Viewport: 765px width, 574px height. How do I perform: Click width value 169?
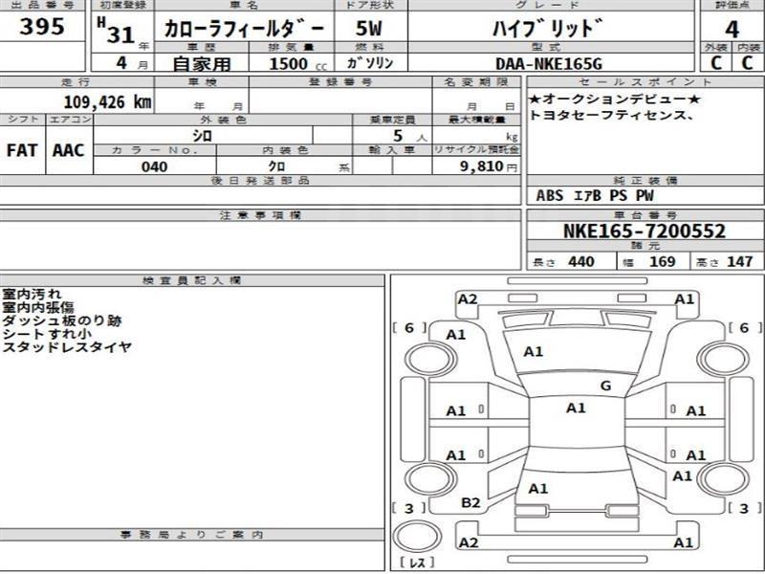pyautogui.click(x=662, y=261)
